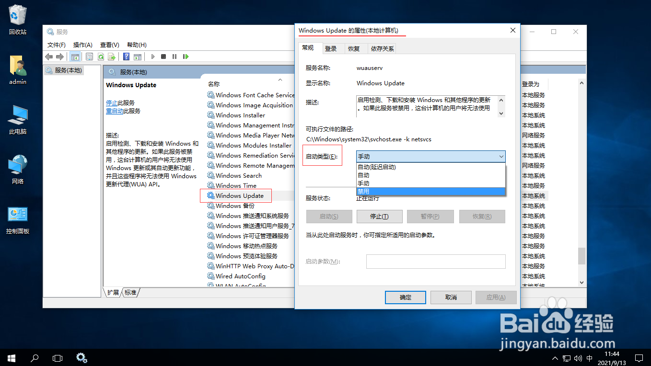Click the network tray icon
The height and width of the screenshot is (366, 651).
(x=566, y=358)
